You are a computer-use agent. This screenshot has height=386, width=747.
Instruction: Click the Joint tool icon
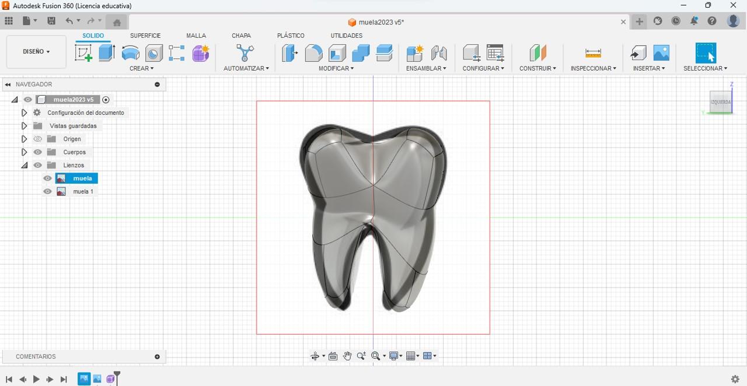(x=439, y=53)
